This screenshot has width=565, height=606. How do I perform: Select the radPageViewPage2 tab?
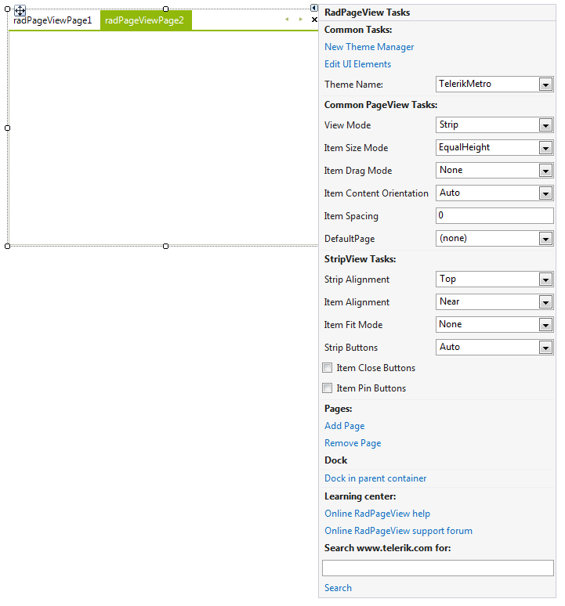146,20
